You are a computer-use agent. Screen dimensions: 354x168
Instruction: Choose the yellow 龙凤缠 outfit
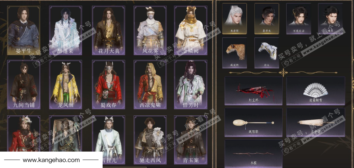click(x=66, y=85)
